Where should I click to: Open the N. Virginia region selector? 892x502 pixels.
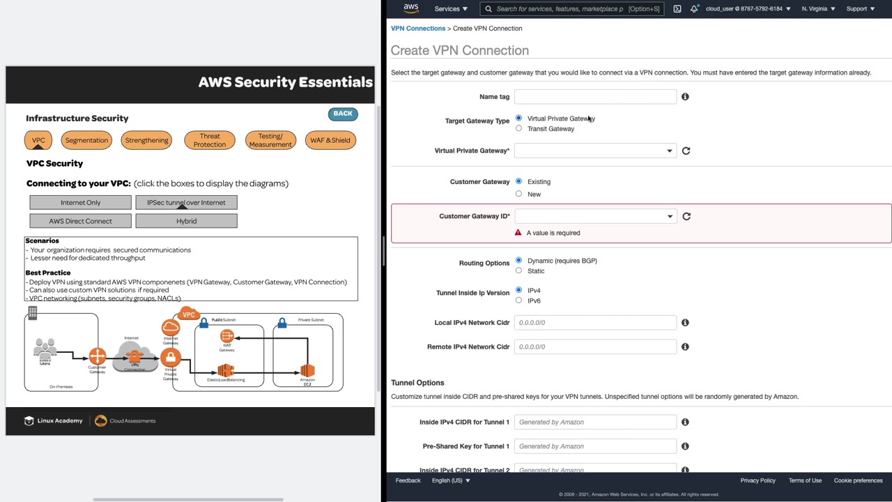click(x=818, y=9)
